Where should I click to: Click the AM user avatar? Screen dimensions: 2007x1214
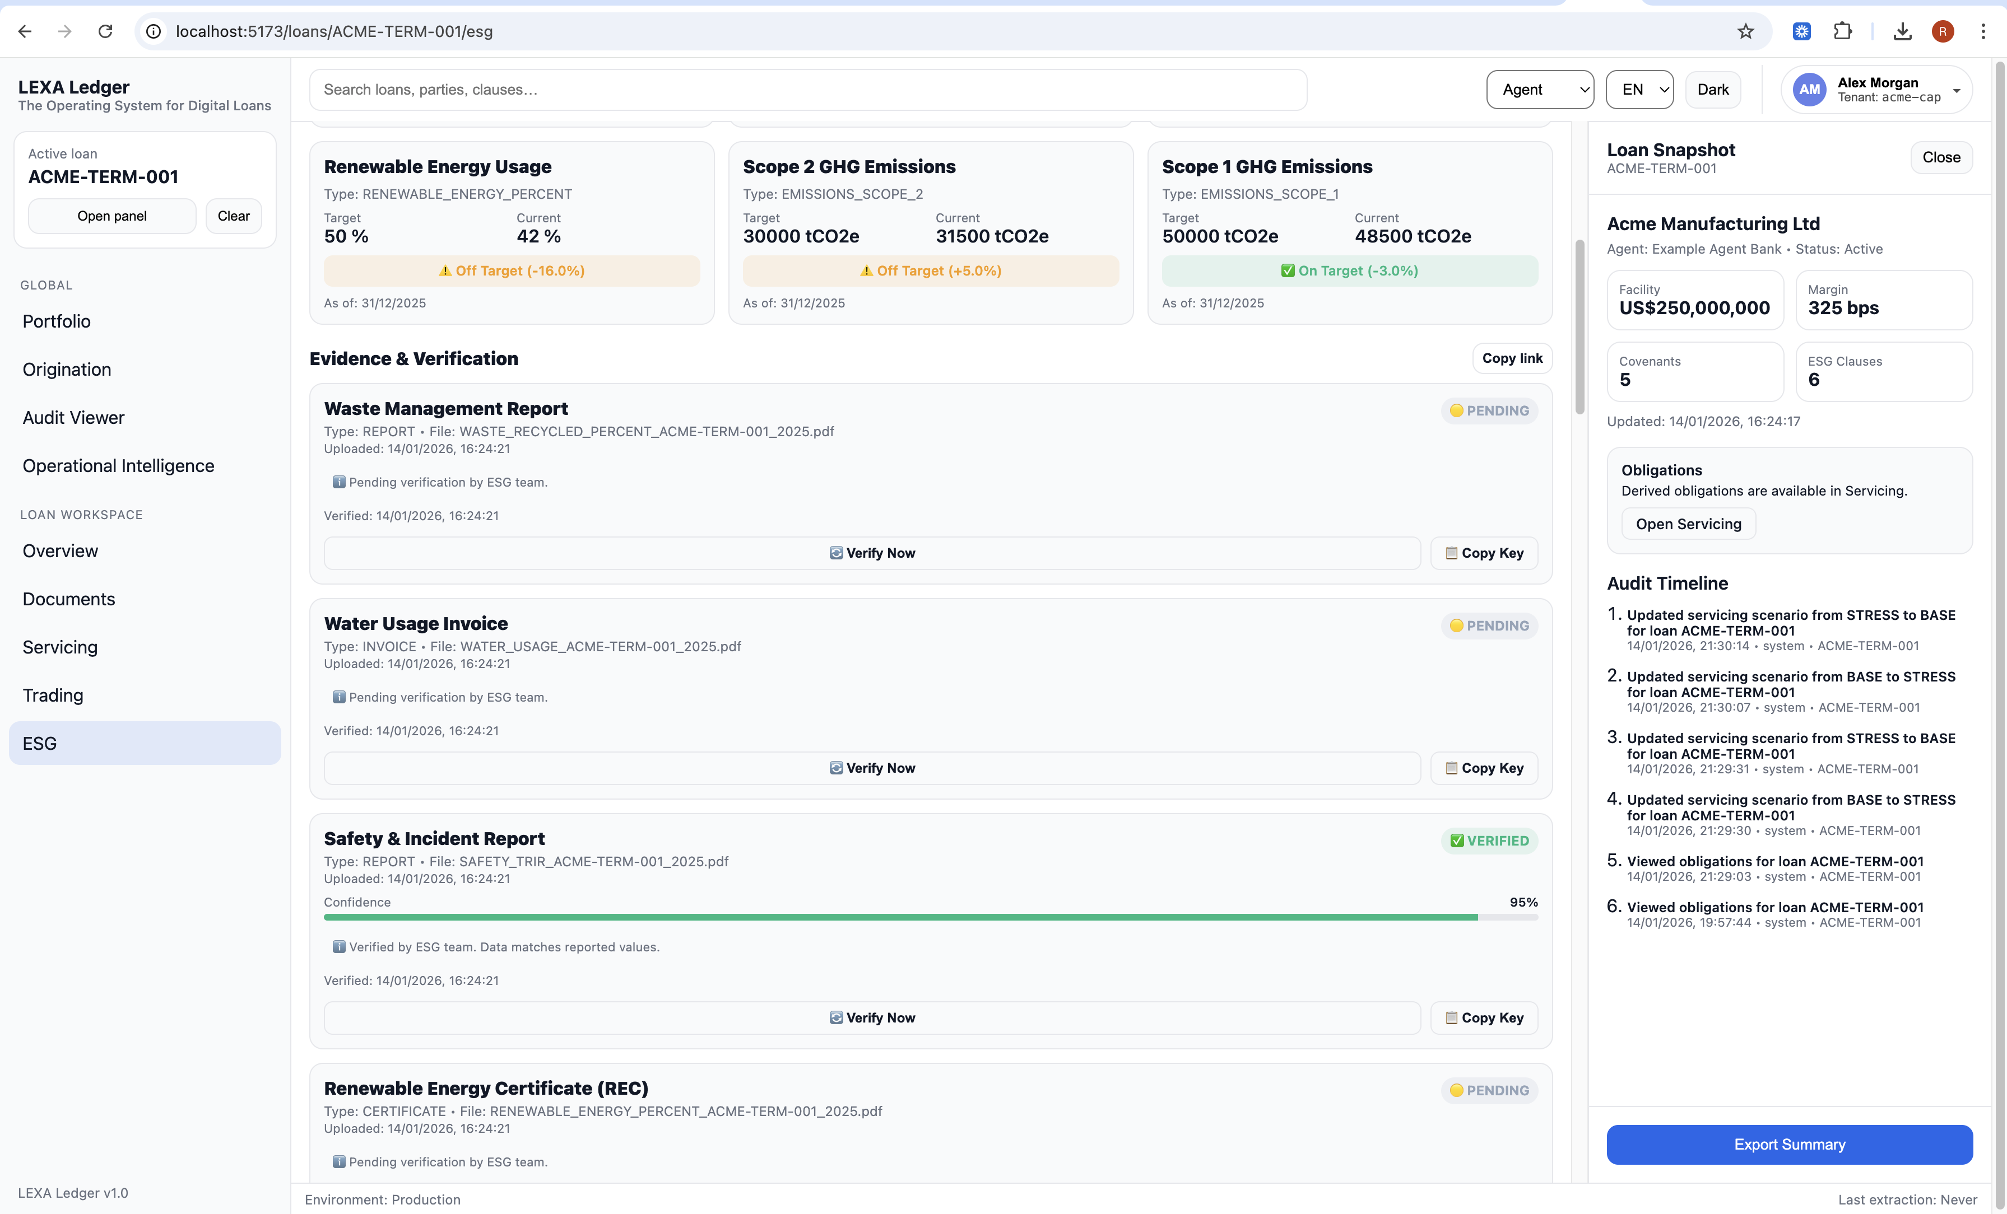point(1809,90)
